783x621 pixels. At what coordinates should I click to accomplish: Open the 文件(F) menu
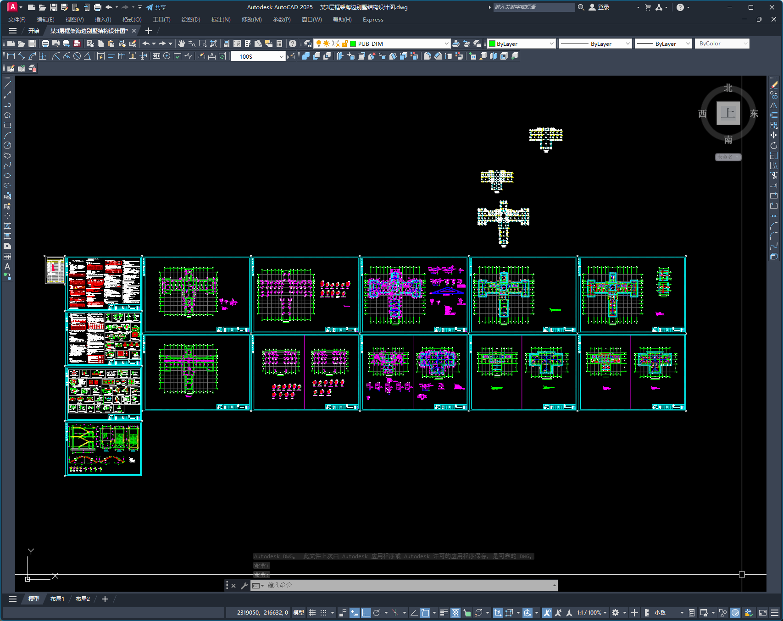point(17,20)
